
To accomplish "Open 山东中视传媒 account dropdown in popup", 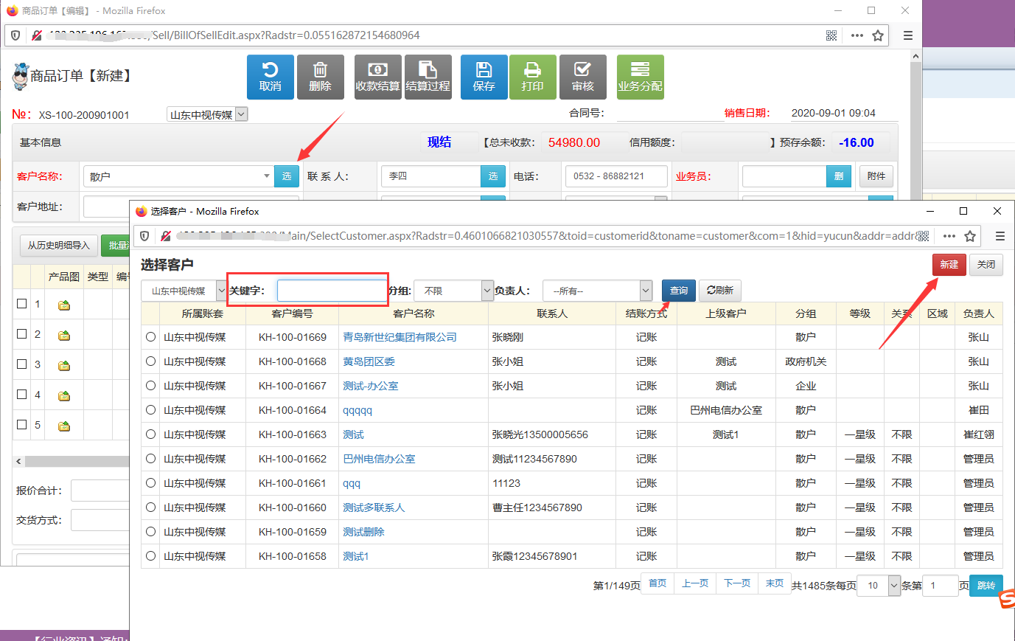I will tap(184, 291).
